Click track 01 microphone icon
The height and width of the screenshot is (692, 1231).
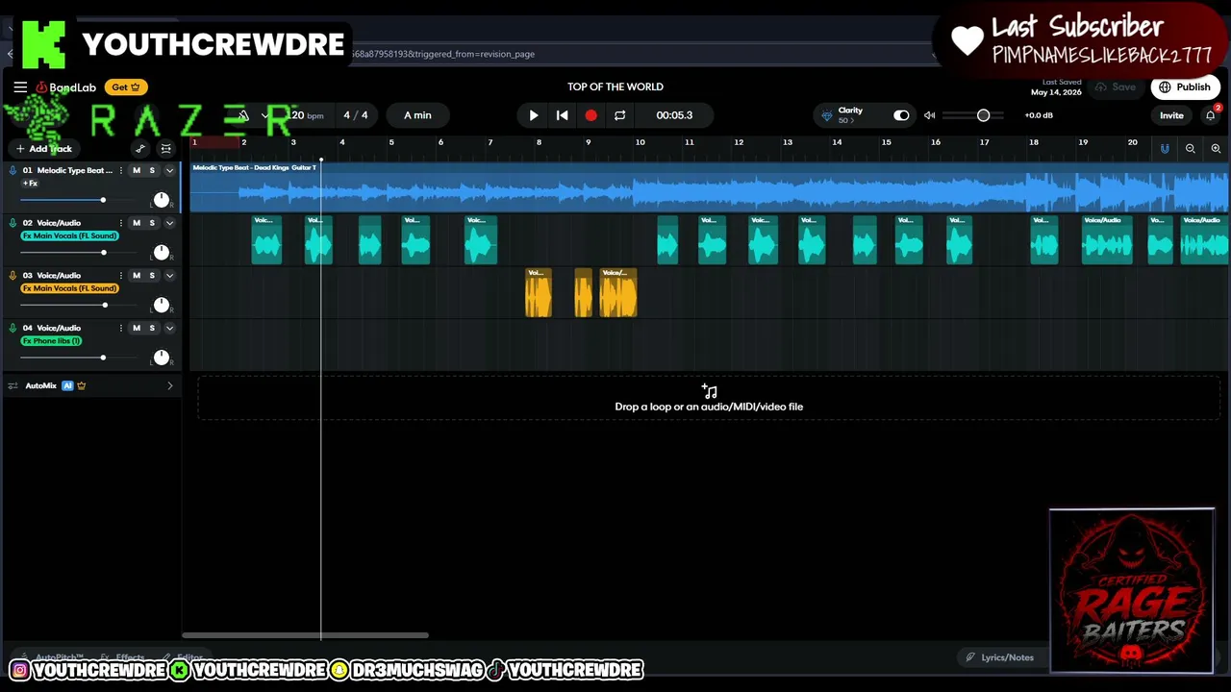(13, 170)
